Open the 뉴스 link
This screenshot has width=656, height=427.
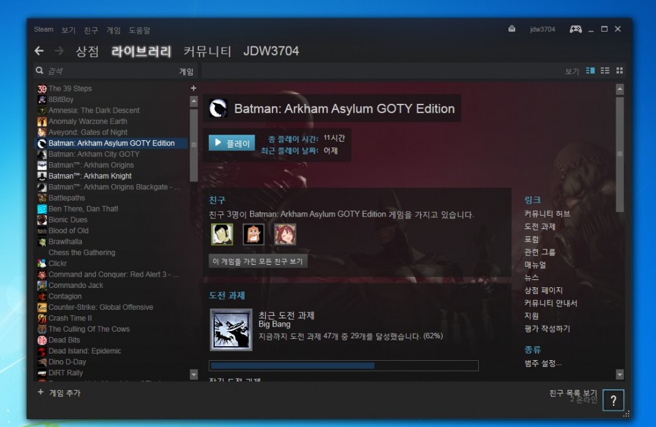click(532, 277)
